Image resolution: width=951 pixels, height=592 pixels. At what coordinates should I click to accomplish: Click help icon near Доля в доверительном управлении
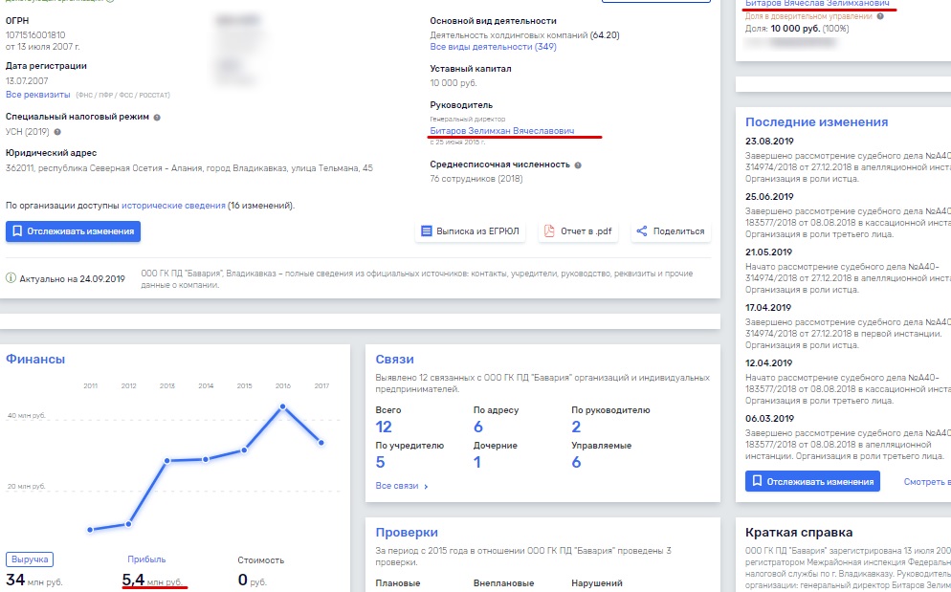880,16
